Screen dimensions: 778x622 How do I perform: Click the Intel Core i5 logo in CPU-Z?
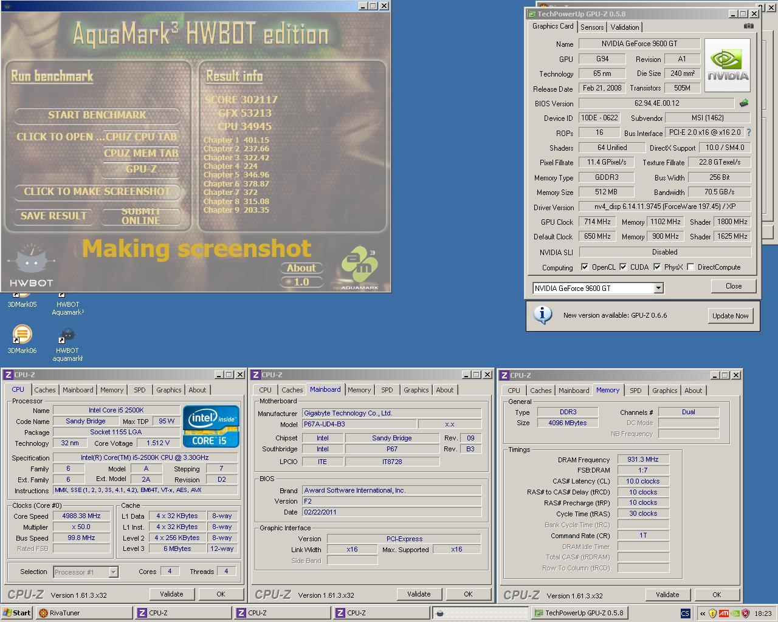211,426
